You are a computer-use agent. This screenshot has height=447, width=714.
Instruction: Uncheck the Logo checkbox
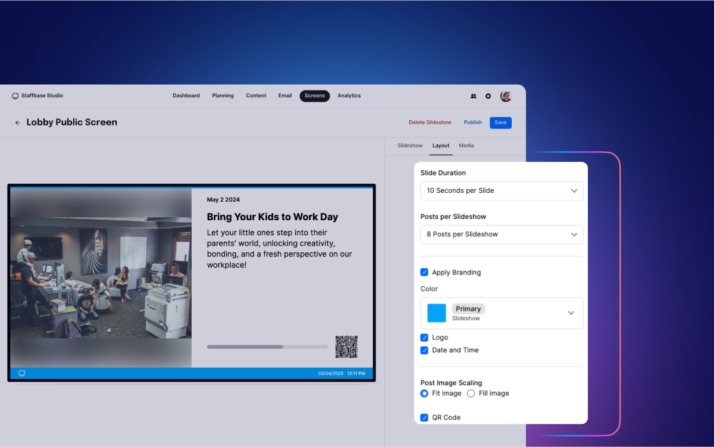[x=424, y=337]
